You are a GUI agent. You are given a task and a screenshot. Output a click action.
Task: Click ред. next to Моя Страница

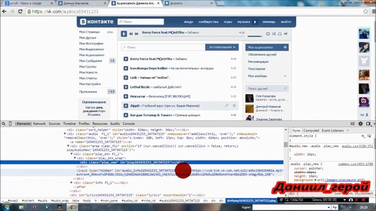click(x=110, y=32)
